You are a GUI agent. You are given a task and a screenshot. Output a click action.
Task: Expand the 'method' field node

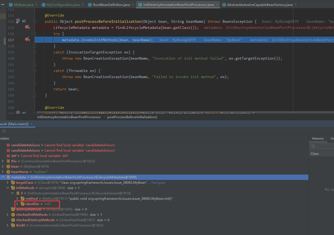[17, 199]
